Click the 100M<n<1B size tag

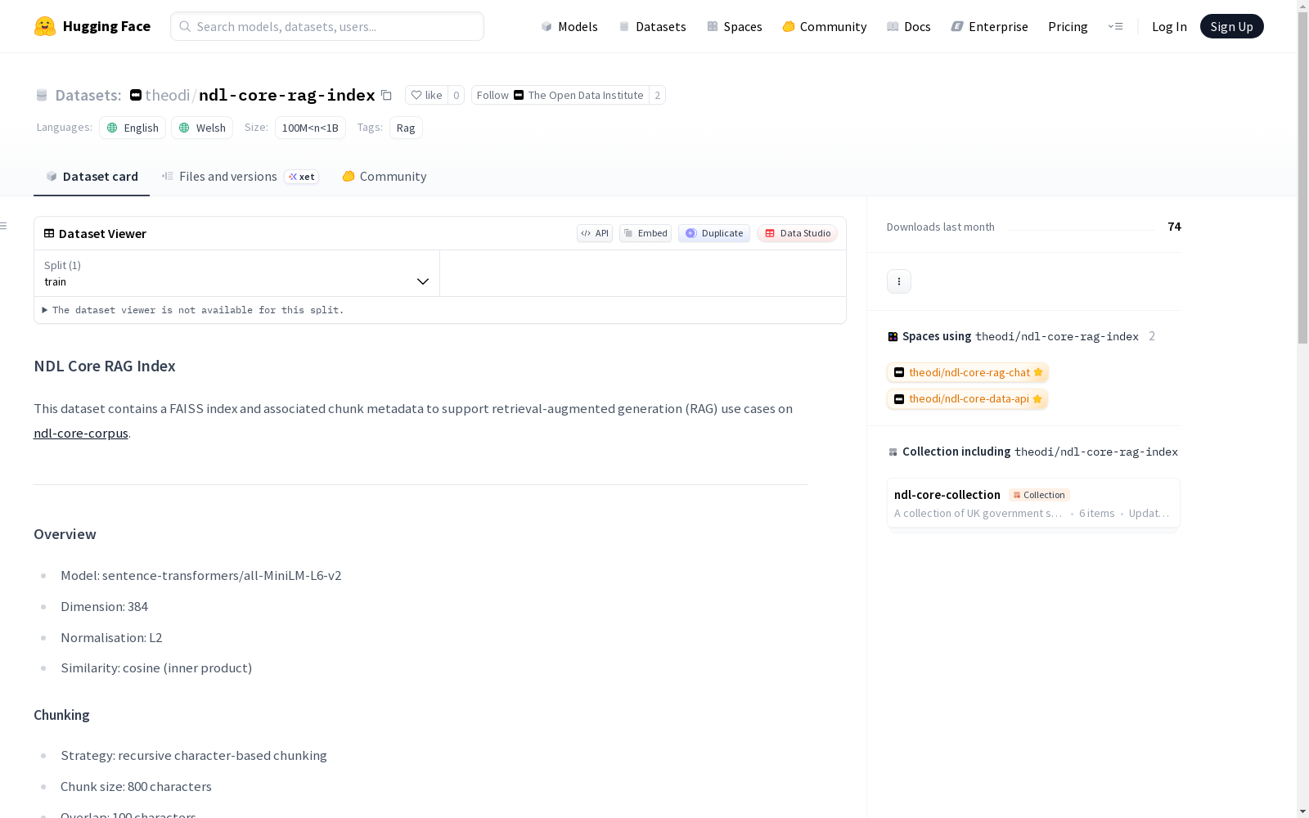pyautogui.click(x=310, y=128)
